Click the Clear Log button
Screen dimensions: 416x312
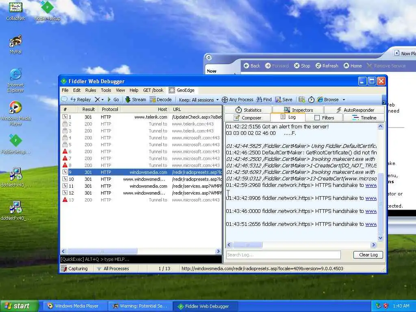coord(368,255)
